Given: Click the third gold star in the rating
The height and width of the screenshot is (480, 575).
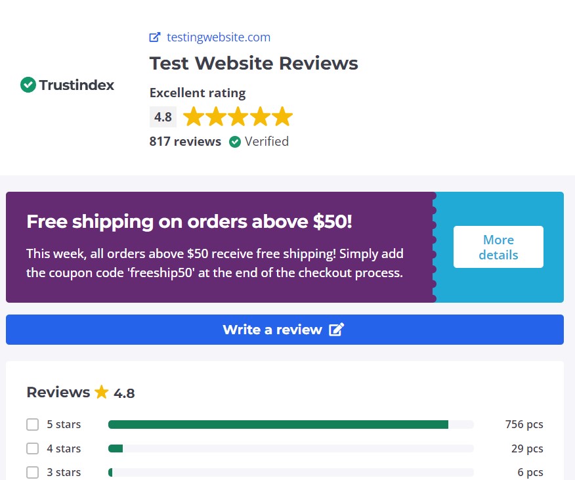Looking at the screenshot, I should [238, 118].
